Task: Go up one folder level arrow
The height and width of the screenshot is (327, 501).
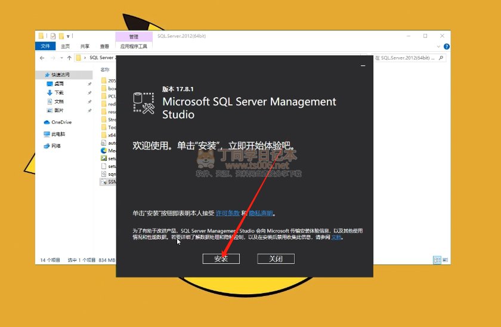Action: (69, 58)
